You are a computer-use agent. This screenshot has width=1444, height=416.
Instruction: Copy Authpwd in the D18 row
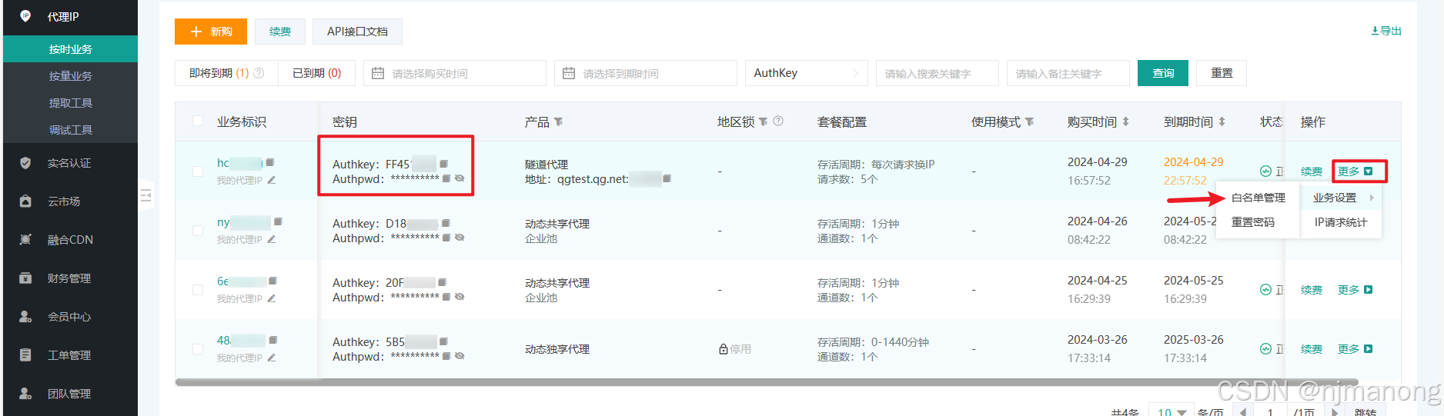point(446,238)
